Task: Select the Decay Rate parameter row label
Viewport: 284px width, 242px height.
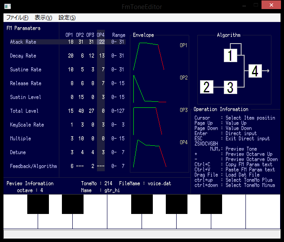Action: 23,56
